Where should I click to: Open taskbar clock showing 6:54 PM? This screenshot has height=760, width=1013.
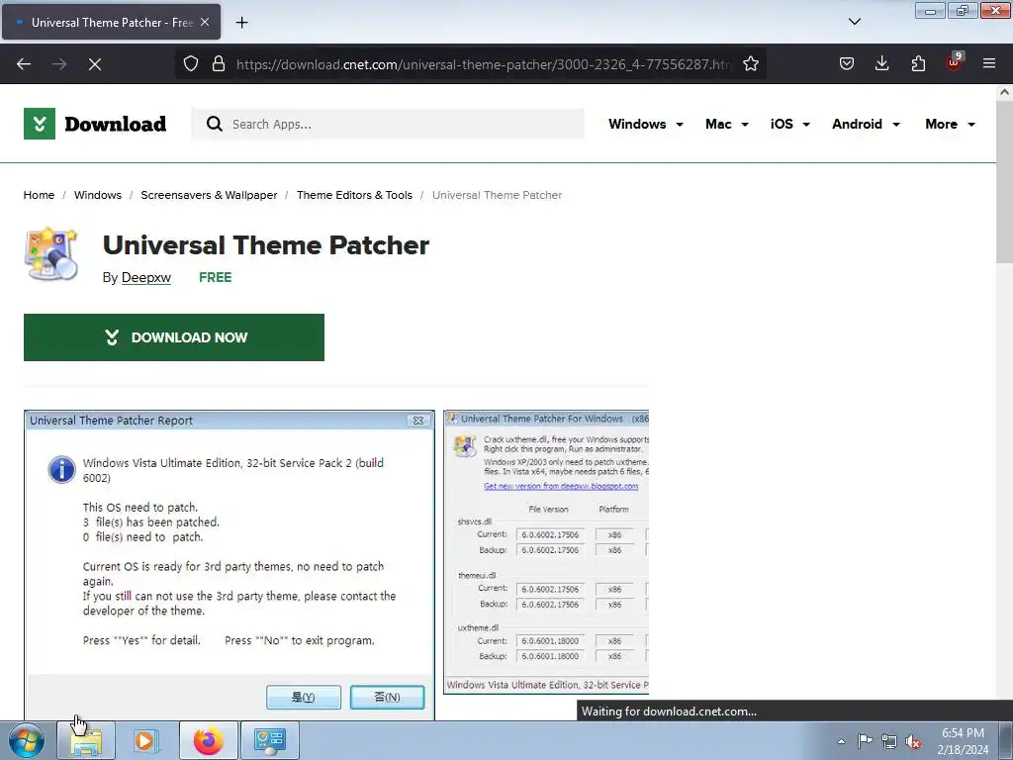(963, 741)
